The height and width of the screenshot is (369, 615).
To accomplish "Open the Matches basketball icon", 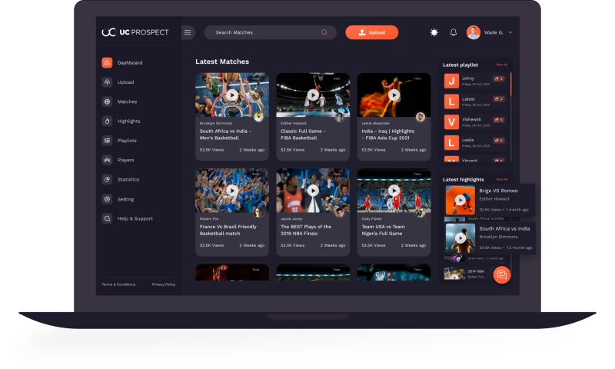I will click(x=107, y=101).
